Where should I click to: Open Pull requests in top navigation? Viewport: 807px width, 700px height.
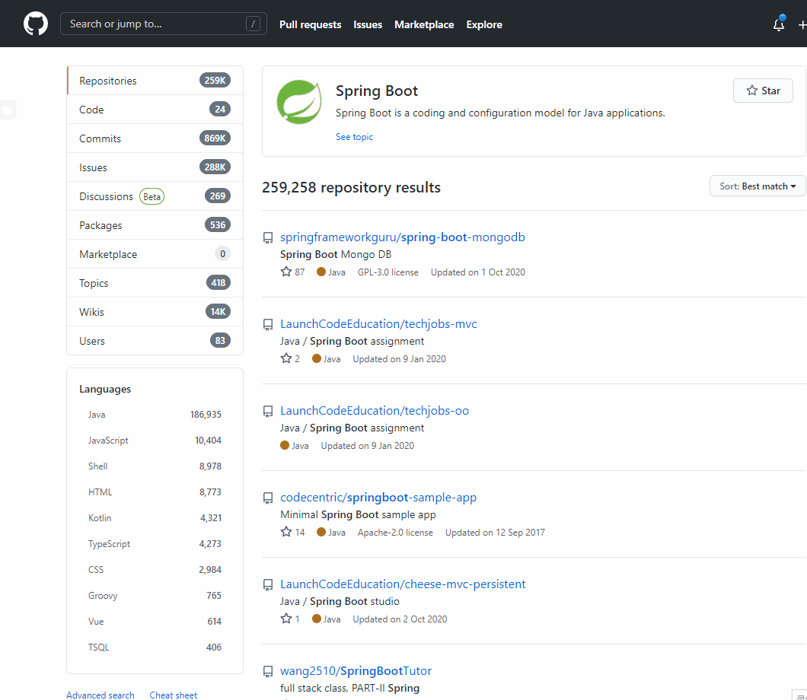(x=310, y=24)
